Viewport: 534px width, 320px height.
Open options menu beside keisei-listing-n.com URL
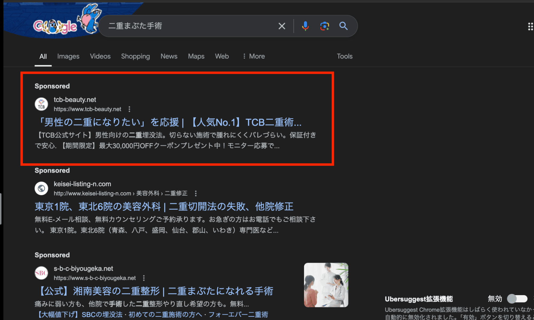click(196, 193)
